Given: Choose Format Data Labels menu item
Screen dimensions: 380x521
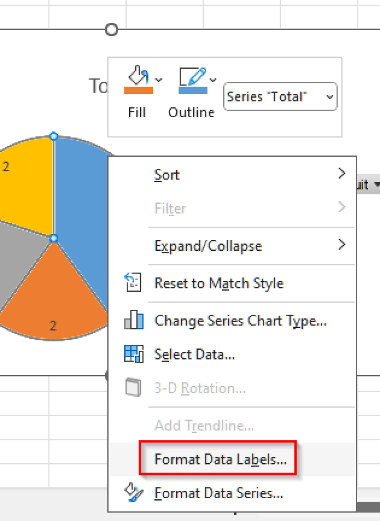Looking at the screenshot, I should pos(220,459).
